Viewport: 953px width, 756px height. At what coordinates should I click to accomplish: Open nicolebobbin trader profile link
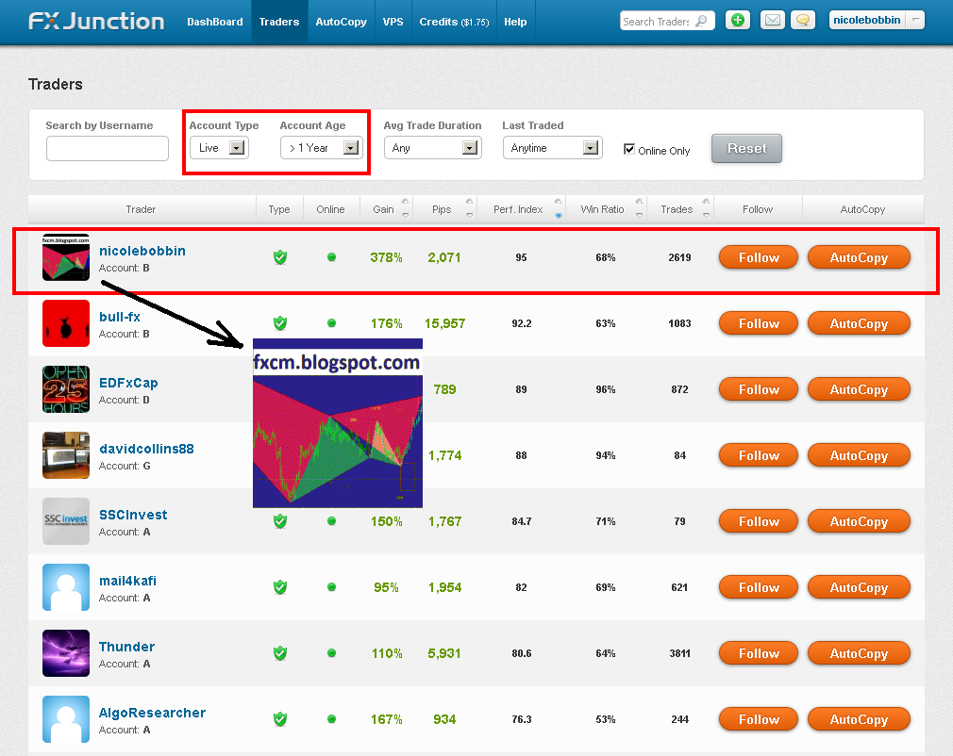click(142, 251)
